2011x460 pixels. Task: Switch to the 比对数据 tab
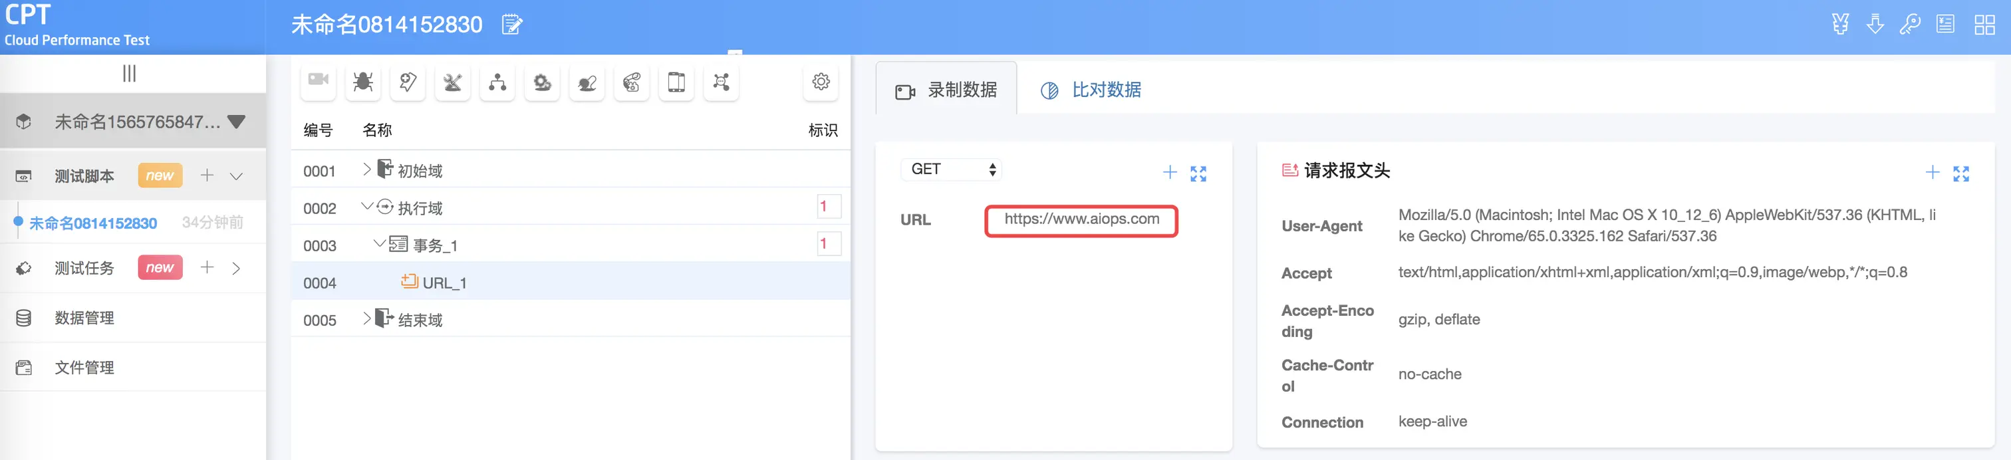[x=1091, y=90]
